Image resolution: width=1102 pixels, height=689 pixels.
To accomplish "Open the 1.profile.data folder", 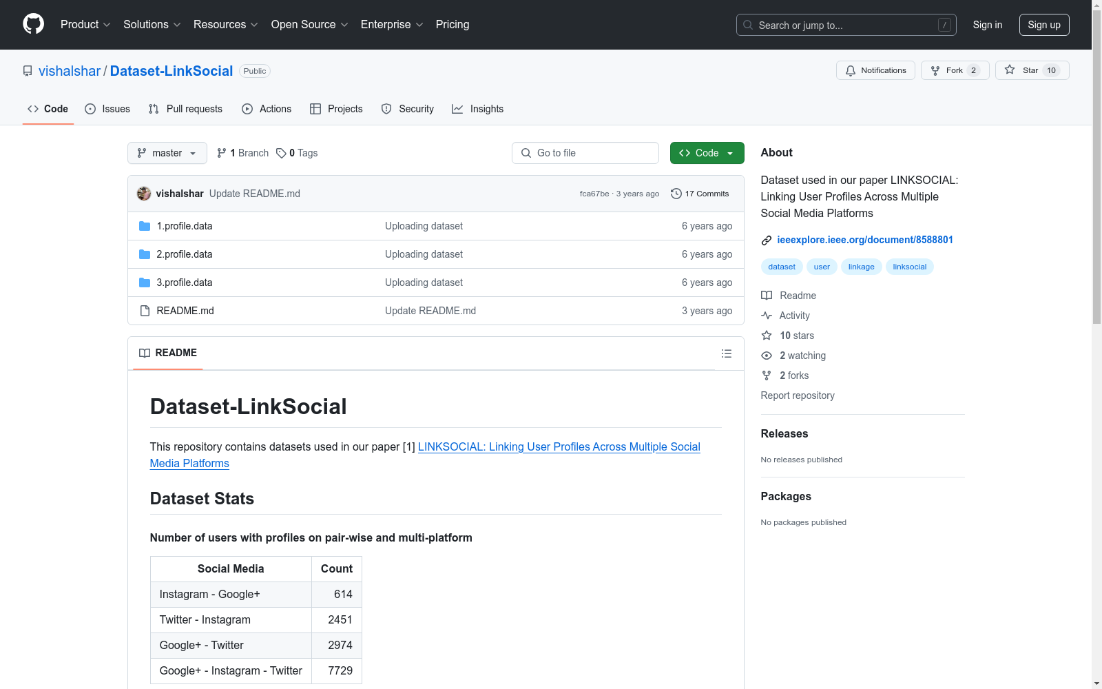I will tap(185, 226).
